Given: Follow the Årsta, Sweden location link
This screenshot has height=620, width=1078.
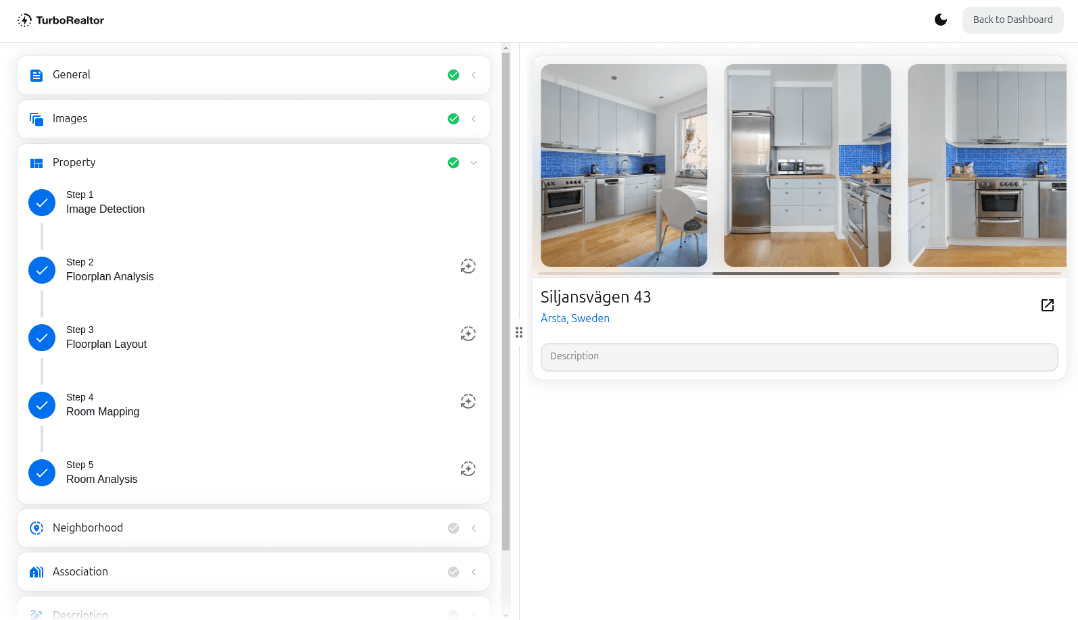Looking at the screenshot, I should click(x=574, y=318).
